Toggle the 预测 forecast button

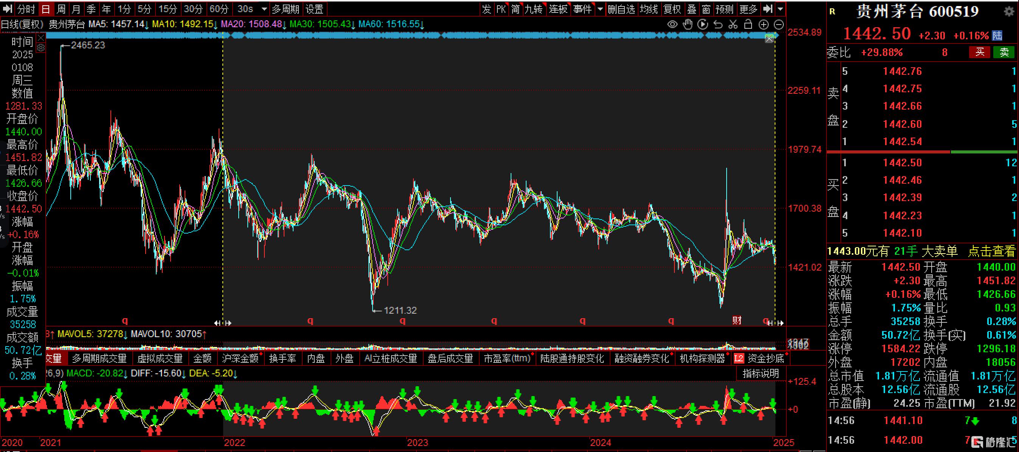click(725, 9)
